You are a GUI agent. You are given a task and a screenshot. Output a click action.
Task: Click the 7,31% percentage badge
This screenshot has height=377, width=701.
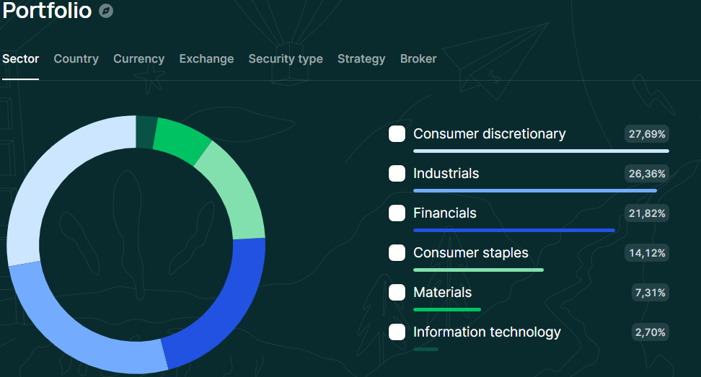pyautogui.click(x=650, y=293)
